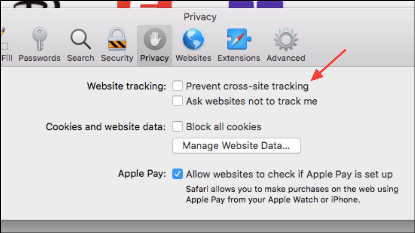Click the Manage Website Data button
This screenshot has width=415, height=233.
click(236, 145)
